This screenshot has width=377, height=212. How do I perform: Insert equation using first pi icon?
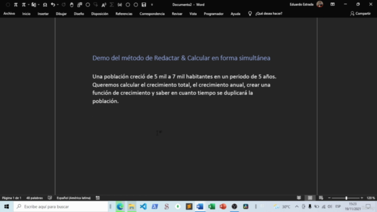pos(16,5)
